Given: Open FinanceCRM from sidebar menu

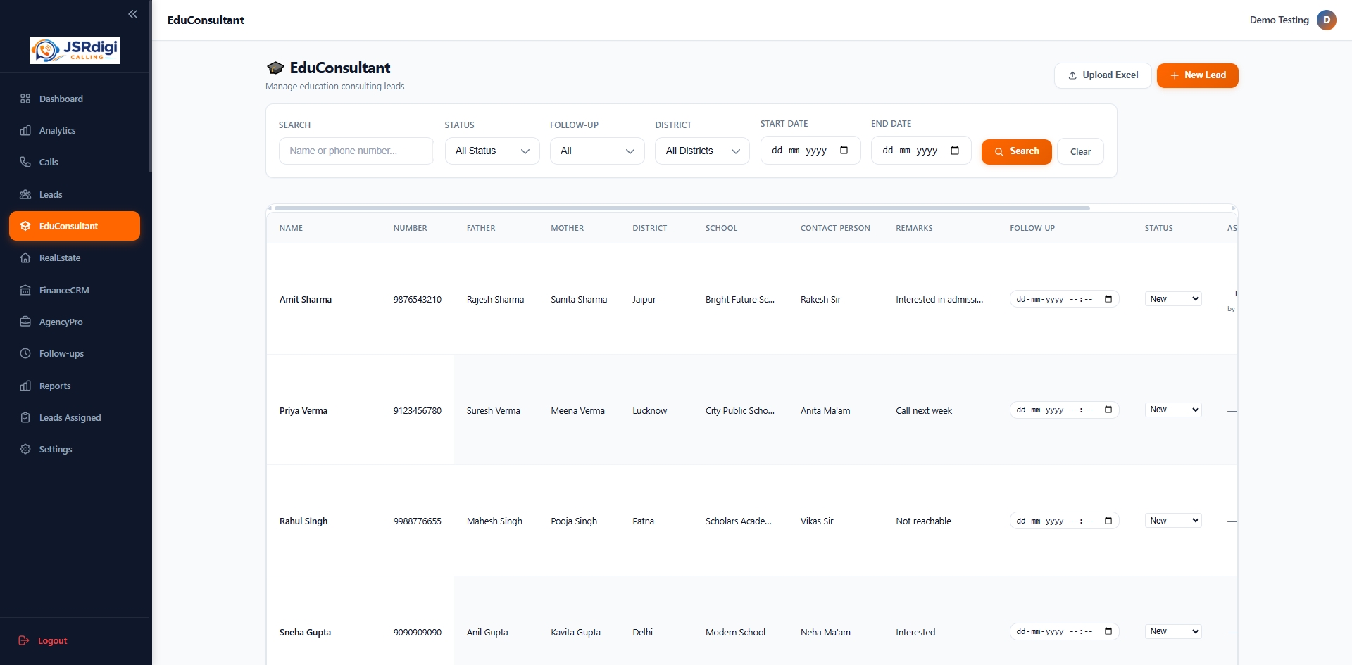Looking at the screenshot, I should [63, 290].
